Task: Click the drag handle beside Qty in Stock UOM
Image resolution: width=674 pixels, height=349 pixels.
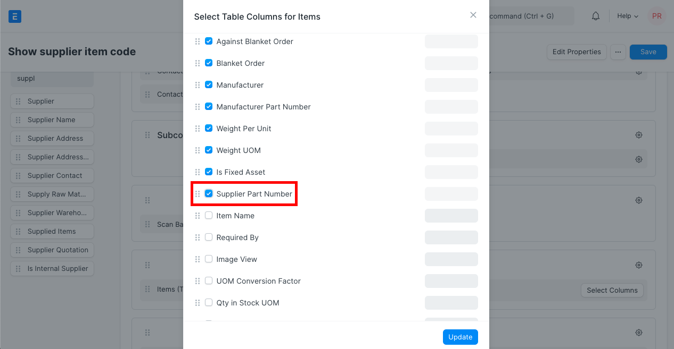Action: 198,302
